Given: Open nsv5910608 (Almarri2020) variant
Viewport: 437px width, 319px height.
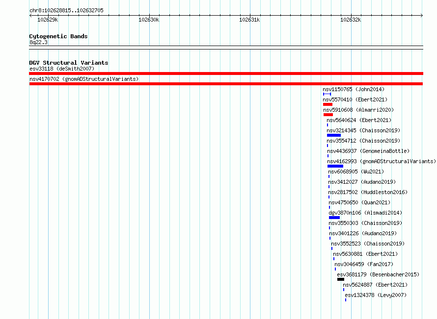Looking at the screenshot, I should [358, 110].
